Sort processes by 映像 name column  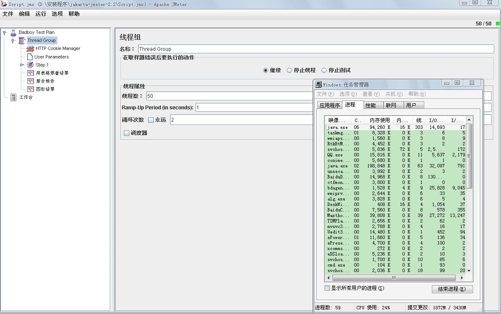337,120
